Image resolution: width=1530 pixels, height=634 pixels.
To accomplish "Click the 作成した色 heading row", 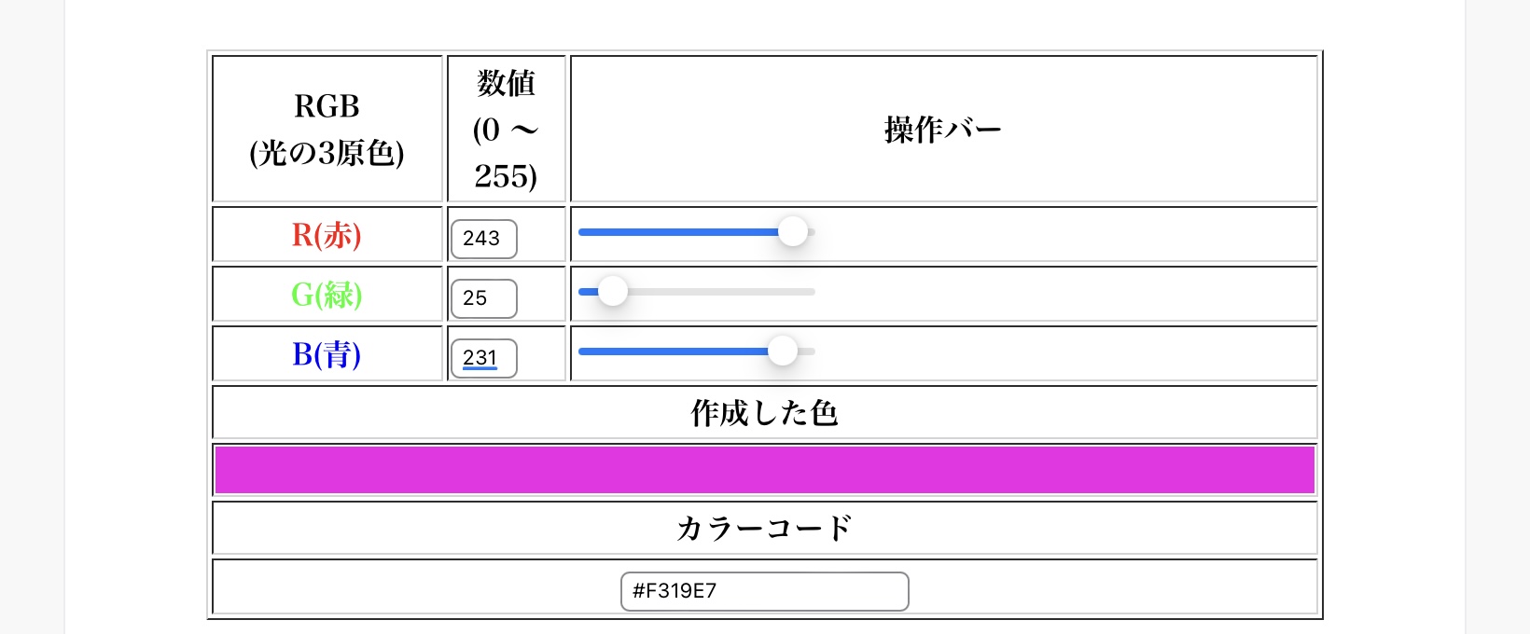I will [765, 412].
